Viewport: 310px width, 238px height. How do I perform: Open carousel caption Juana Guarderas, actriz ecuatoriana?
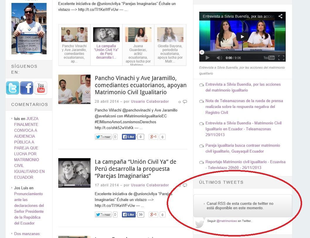(138, 55)
